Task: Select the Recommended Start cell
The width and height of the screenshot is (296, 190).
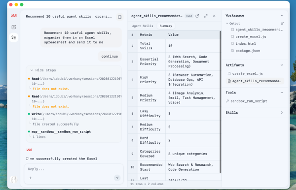Action: tap(151, 167)
